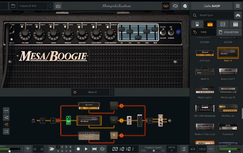Open the Custom SHOP button
This screenshot has height=153, width=243.
point(211,6)
